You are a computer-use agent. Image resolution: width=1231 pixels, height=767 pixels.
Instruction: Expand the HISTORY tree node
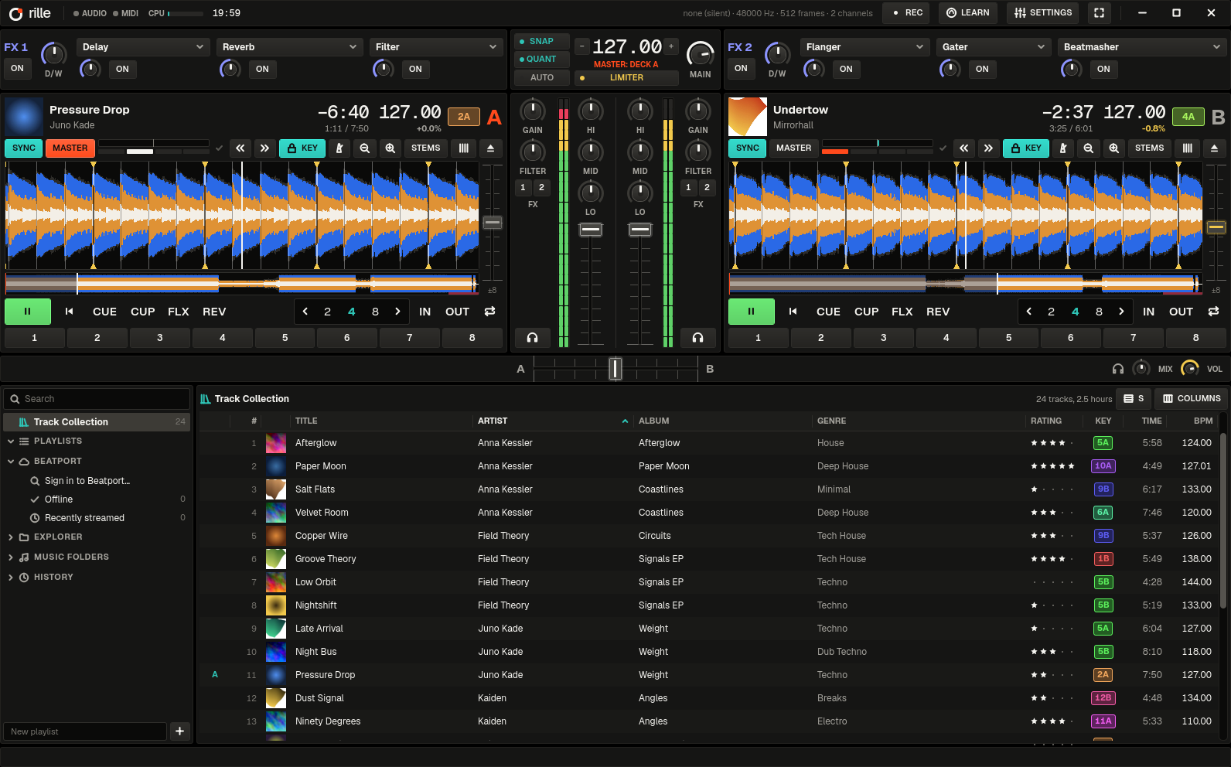[x=11, y=578]
